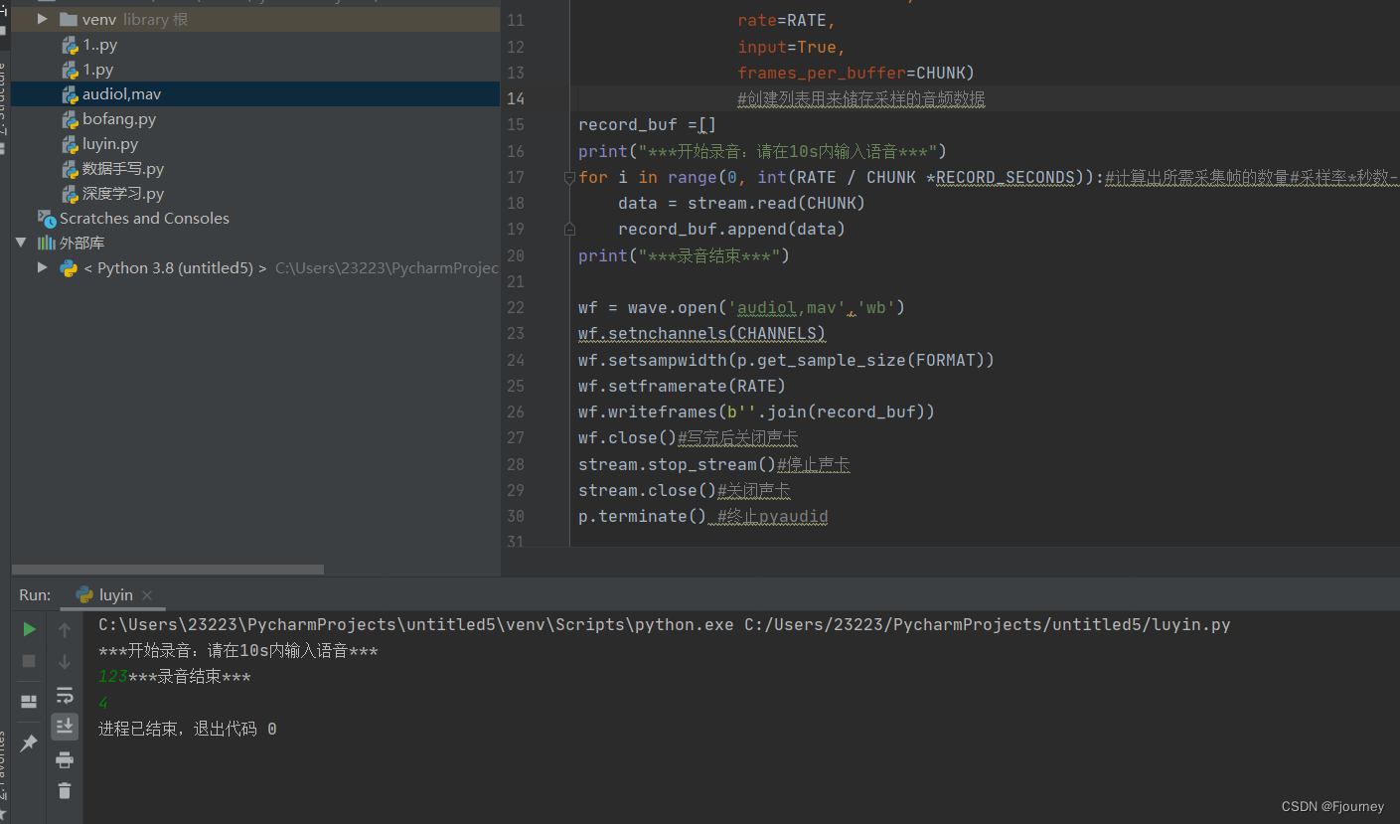Clear console output with trash icon

click(65, 791)
